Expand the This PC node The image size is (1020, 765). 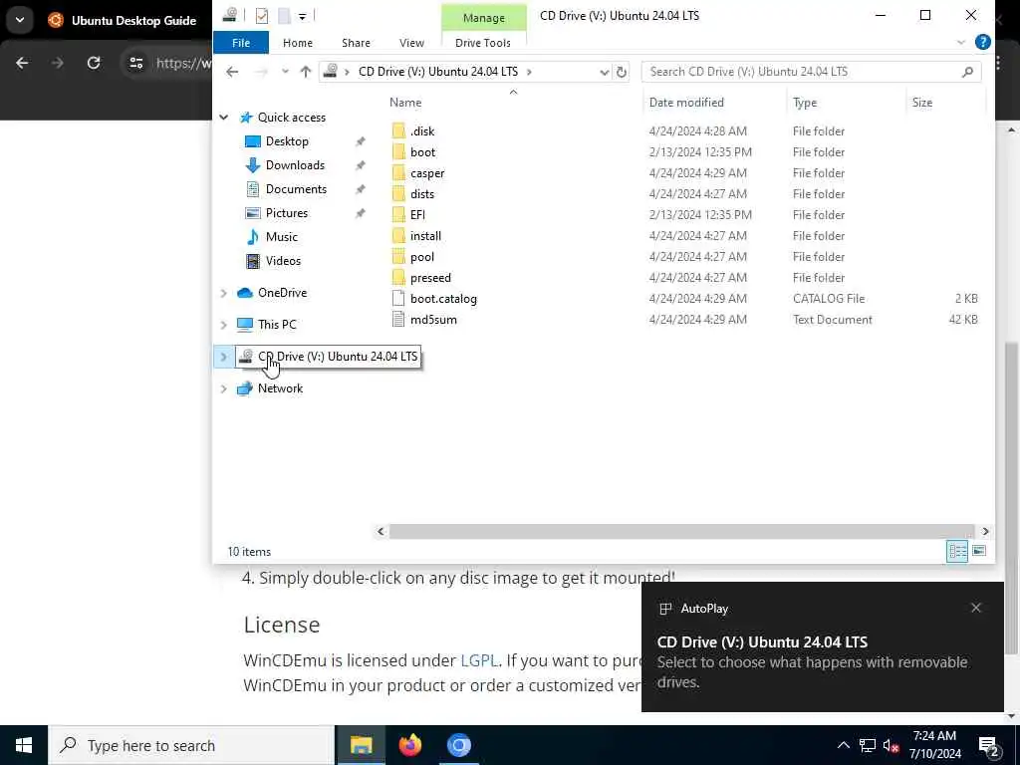(x=224, y=325)
